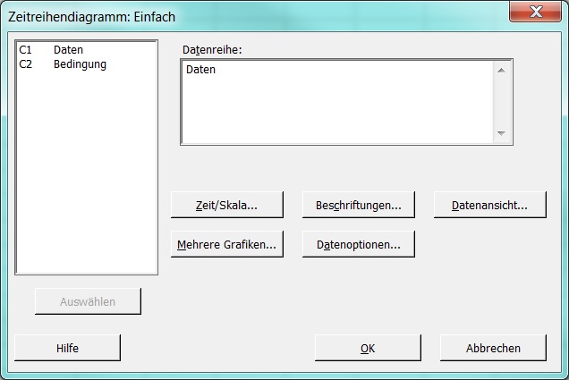Image resolution: width=569 pixels, height=380 pixels.
Task: Open Beschriftungen... dialog
Action: (x=358, y=206)
